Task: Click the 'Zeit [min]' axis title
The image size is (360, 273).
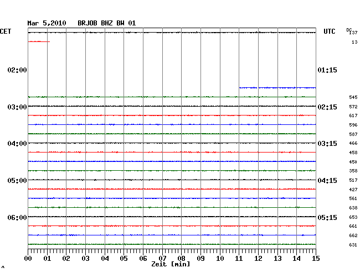Action: tap(171, 264)
